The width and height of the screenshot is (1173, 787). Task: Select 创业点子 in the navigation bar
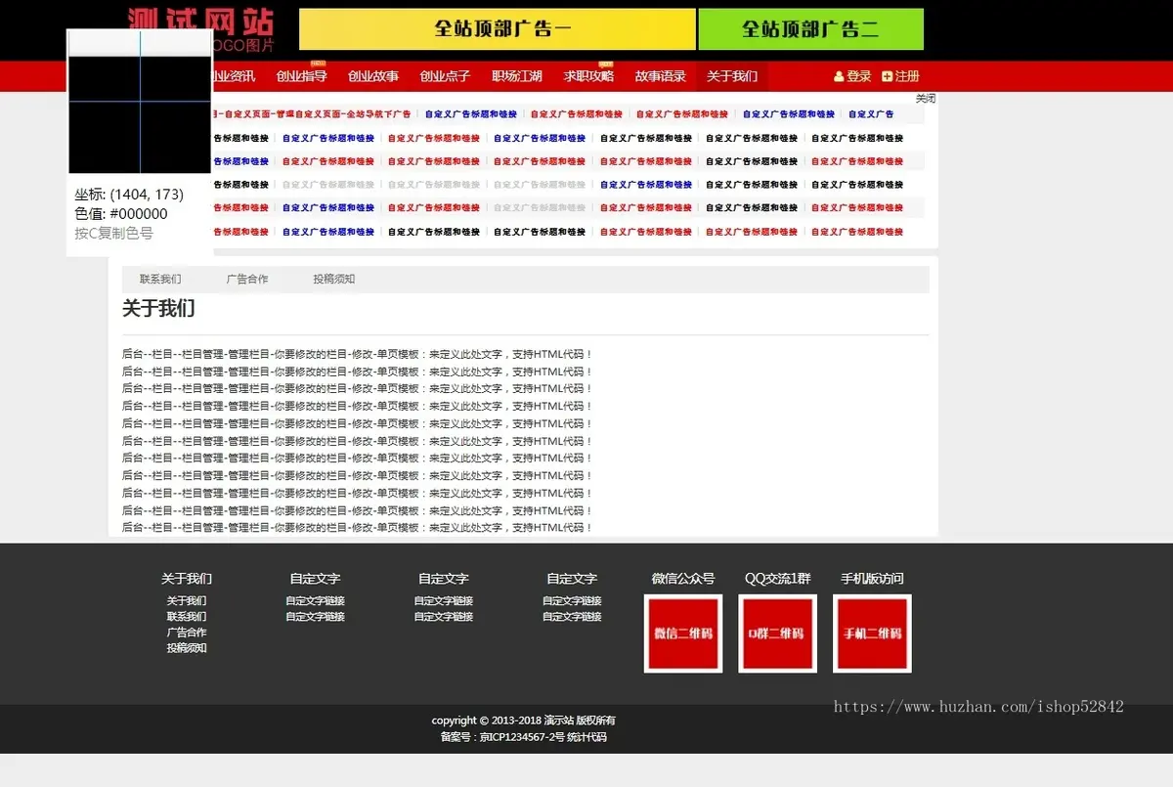coord(445,76)
